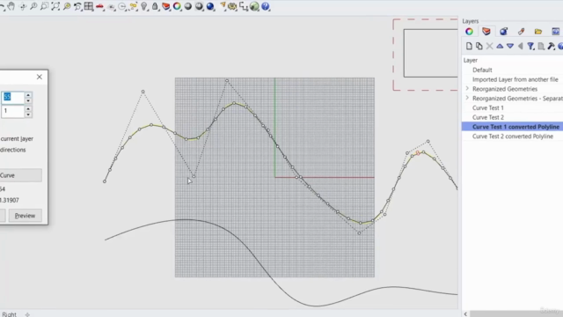Click the degree input field showing 1
This screenshot has height=317, width=563.
[x=12, y=111]
